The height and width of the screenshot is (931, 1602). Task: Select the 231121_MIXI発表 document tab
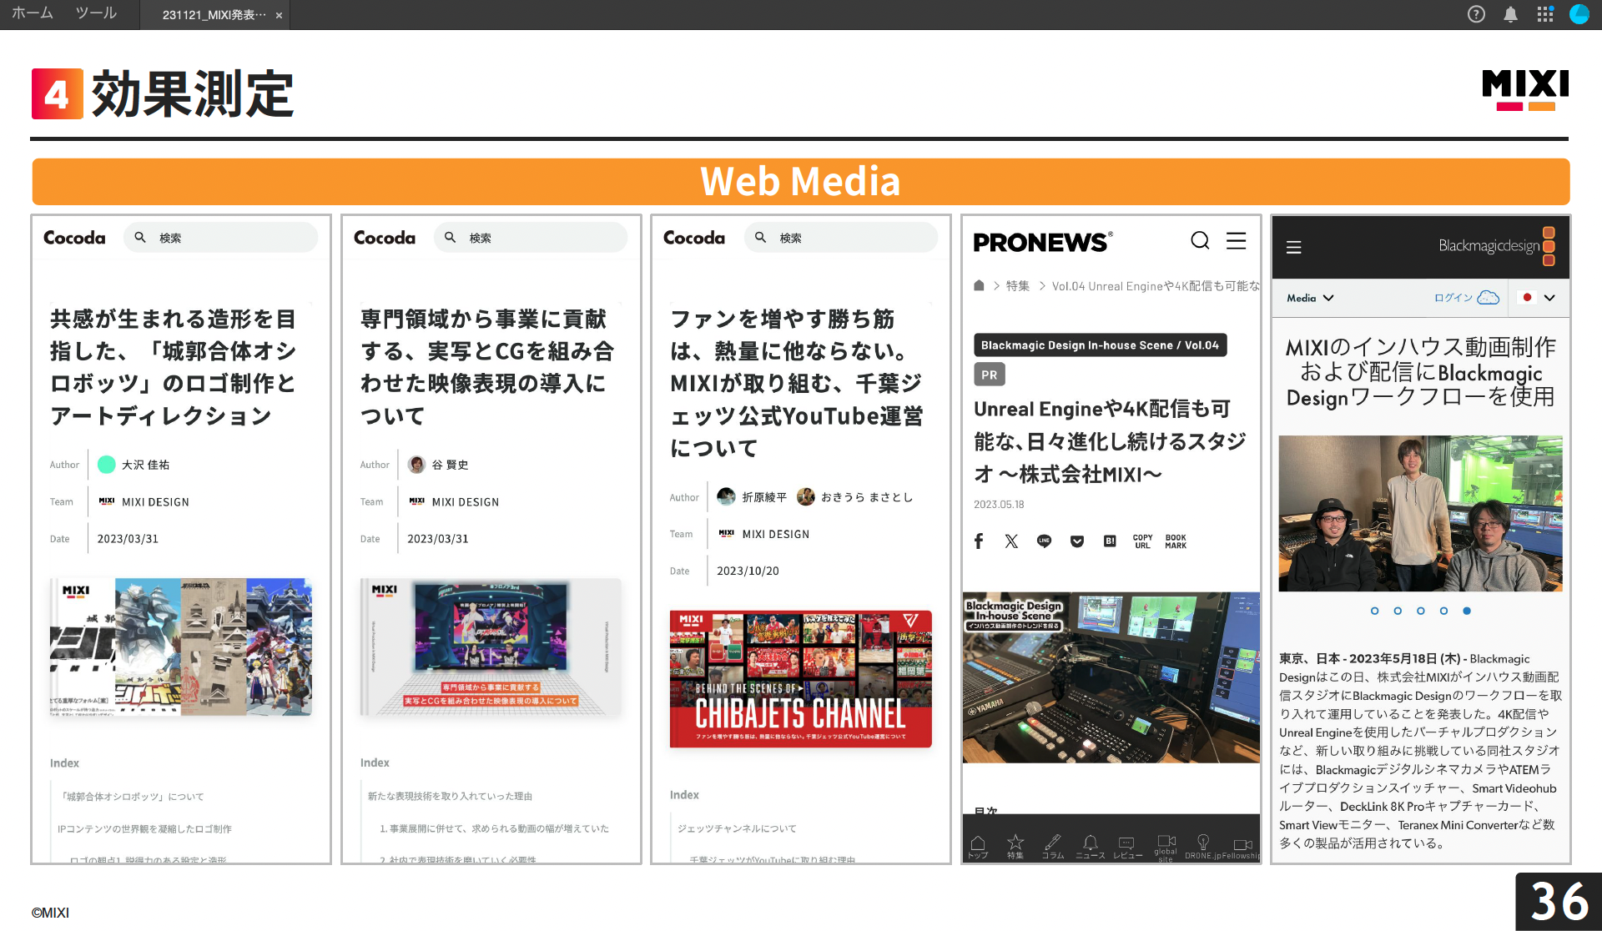click(210, 14)
